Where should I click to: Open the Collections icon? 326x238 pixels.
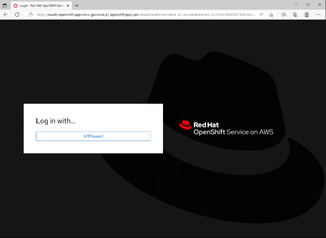click(295, 14)
